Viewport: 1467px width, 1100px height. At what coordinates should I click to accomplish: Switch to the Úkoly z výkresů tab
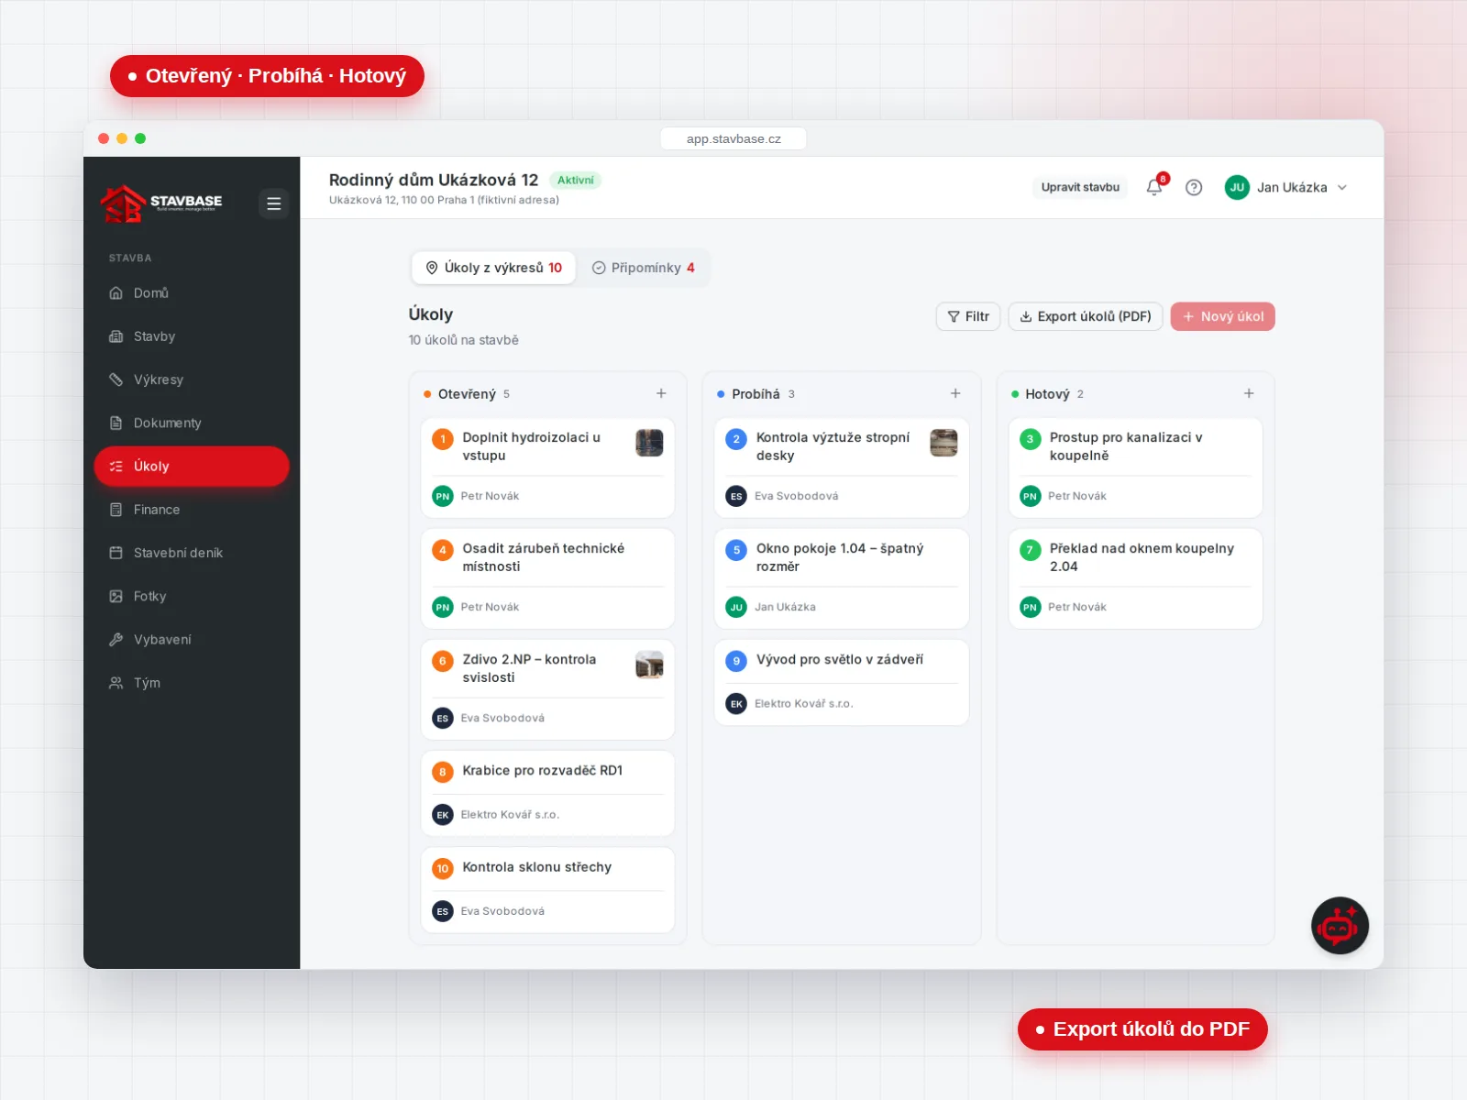point(493,268)
